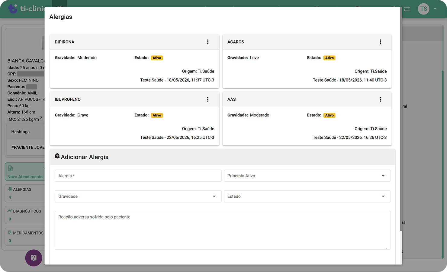Click the ALERGIAS sidebar icon
Viewport: 447px width, 272px height.
(x=10, y=189)
